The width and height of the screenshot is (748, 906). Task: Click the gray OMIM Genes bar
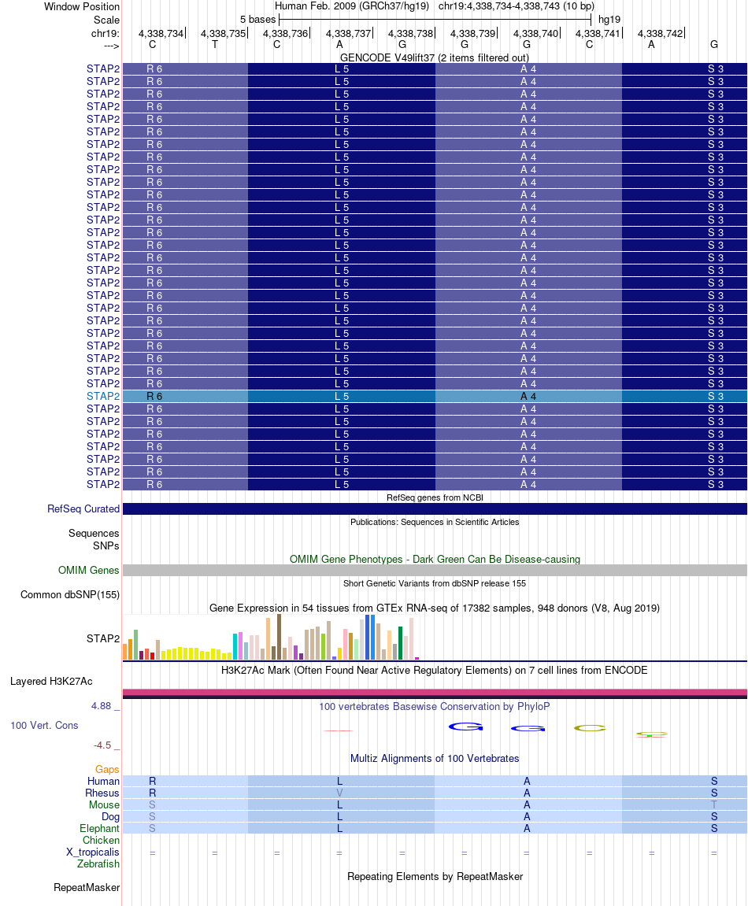(x=435, y=571)
